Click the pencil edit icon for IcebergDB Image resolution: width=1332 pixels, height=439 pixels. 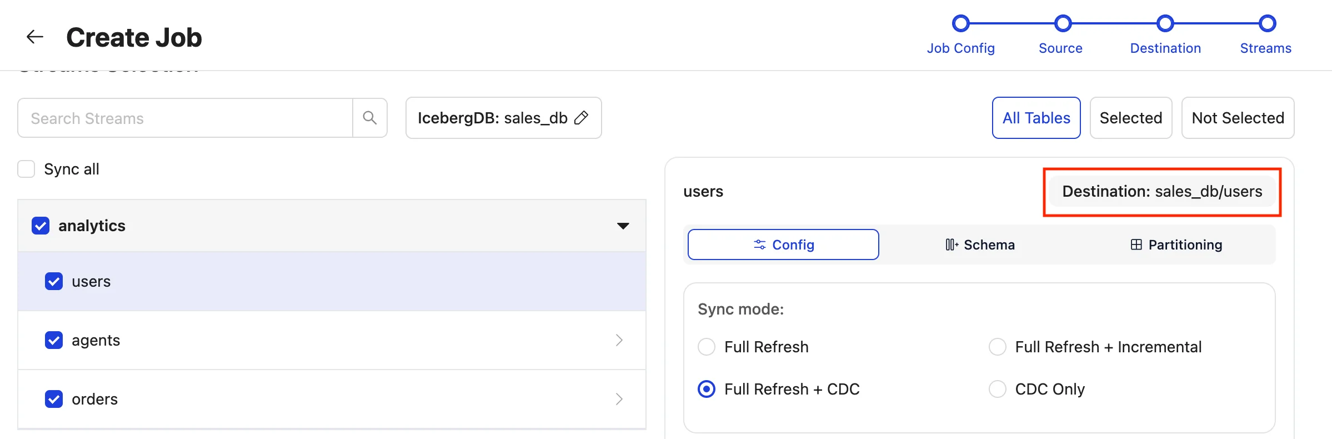pyautogui.click(x=581, y=118)
